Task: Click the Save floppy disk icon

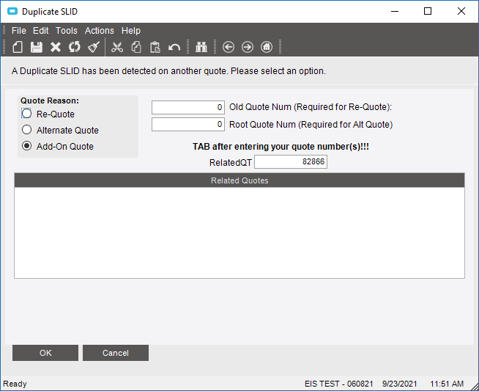Action: point(37,47)
